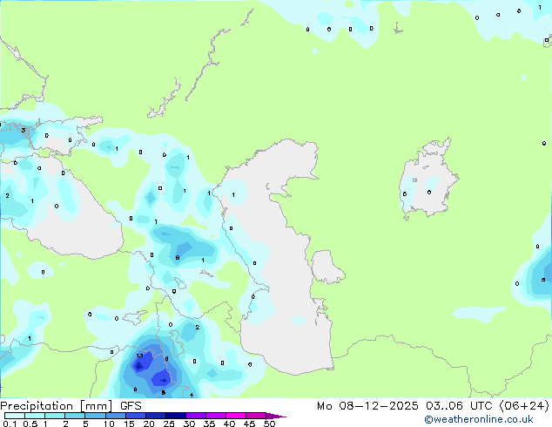This screenshot has width=552, height=427.
Task: Pick legend swatch between 5 and 10
Action: [x=96, y=416]
